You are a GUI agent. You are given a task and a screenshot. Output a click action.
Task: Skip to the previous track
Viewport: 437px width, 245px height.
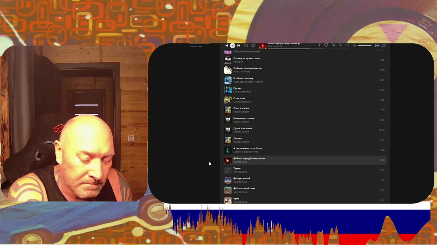tap(226, 46)
